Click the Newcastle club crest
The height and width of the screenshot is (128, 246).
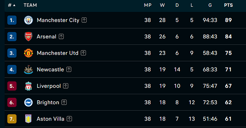pyautogui.click(x=29, y=69)
